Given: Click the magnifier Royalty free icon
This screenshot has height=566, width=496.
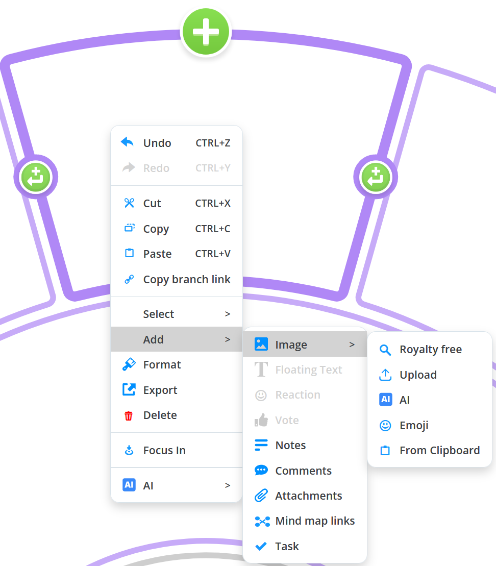Looking at the screenshot, I should (x=386, y=350).
